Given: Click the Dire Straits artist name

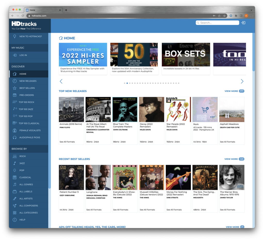Looking at the screenshot, I should 172,198.
